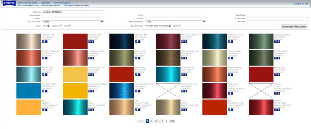Show info icon for Highland Green

point(278,42)
